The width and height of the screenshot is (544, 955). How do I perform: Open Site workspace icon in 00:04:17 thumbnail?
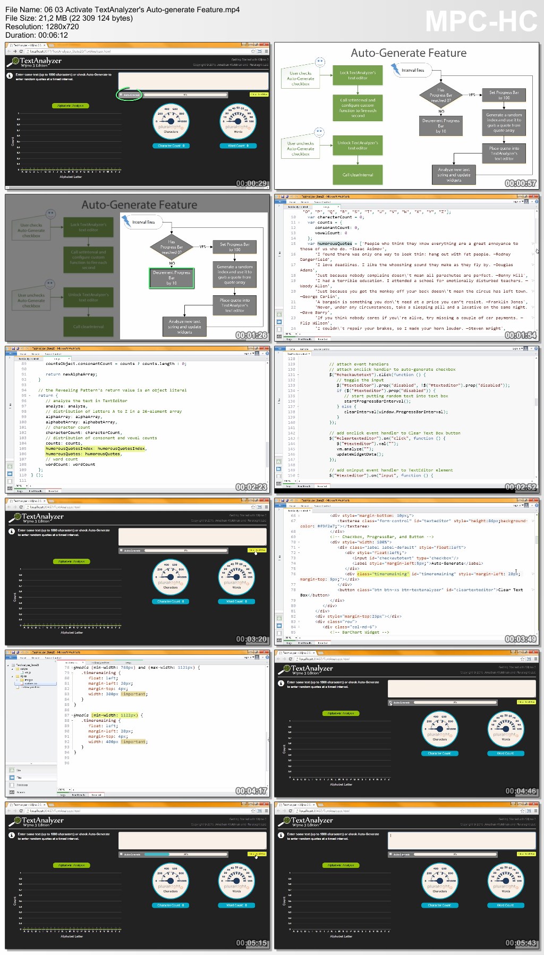[x=11, y=770]
